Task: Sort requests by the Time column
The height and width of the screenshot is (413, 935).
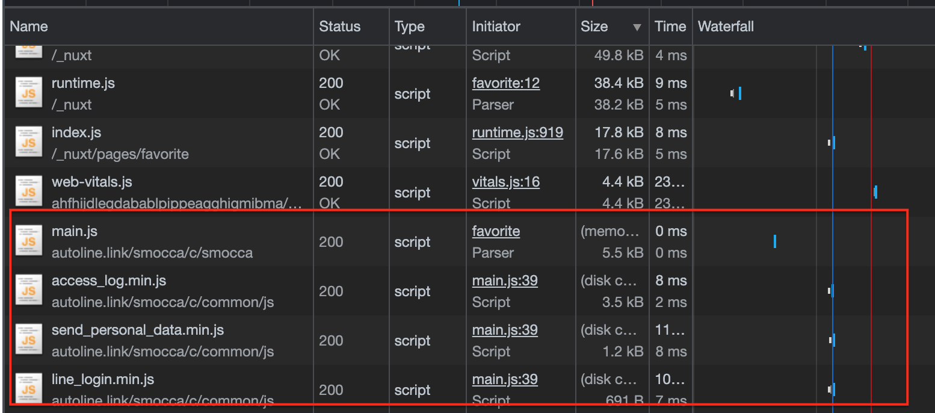Action: (x=670, y=26)
